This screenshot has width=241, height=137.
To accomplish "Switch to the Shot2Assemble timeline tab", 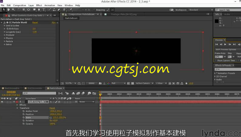I will coord(34,89).
